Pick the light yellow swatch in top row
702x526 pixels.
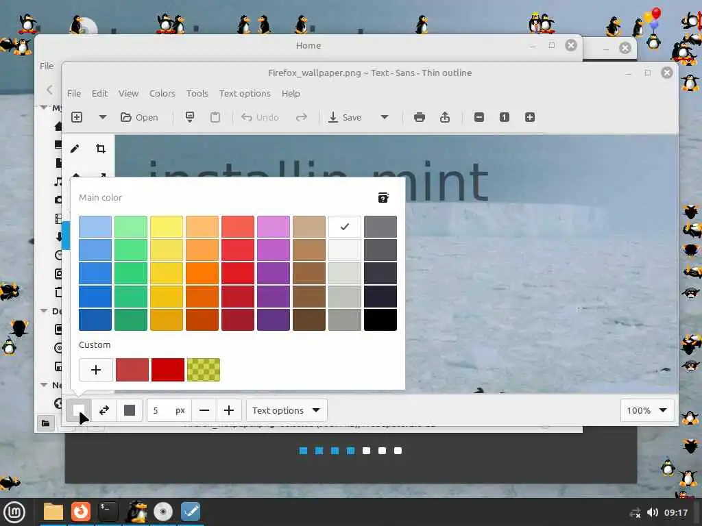[x=167, y=227]
